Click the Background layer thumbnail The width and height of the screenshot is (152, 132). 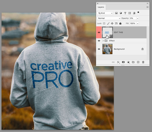pos(107,49)
